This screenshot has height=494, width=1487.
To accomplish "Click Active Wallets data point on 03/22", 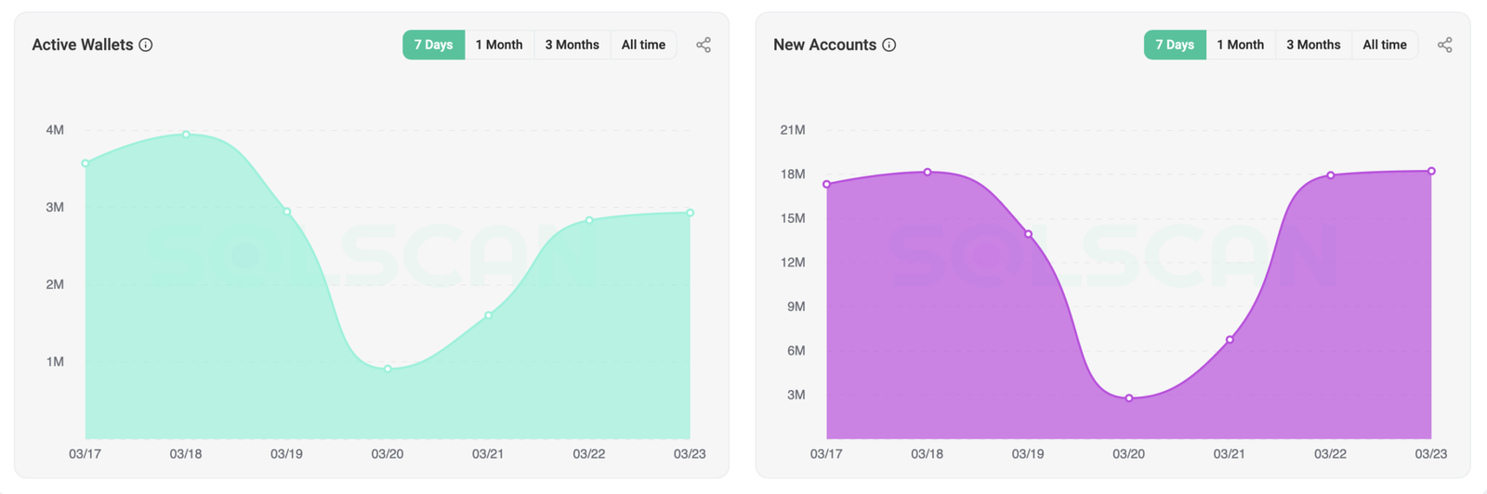I will pyautogui.click(x=589, y=220).
